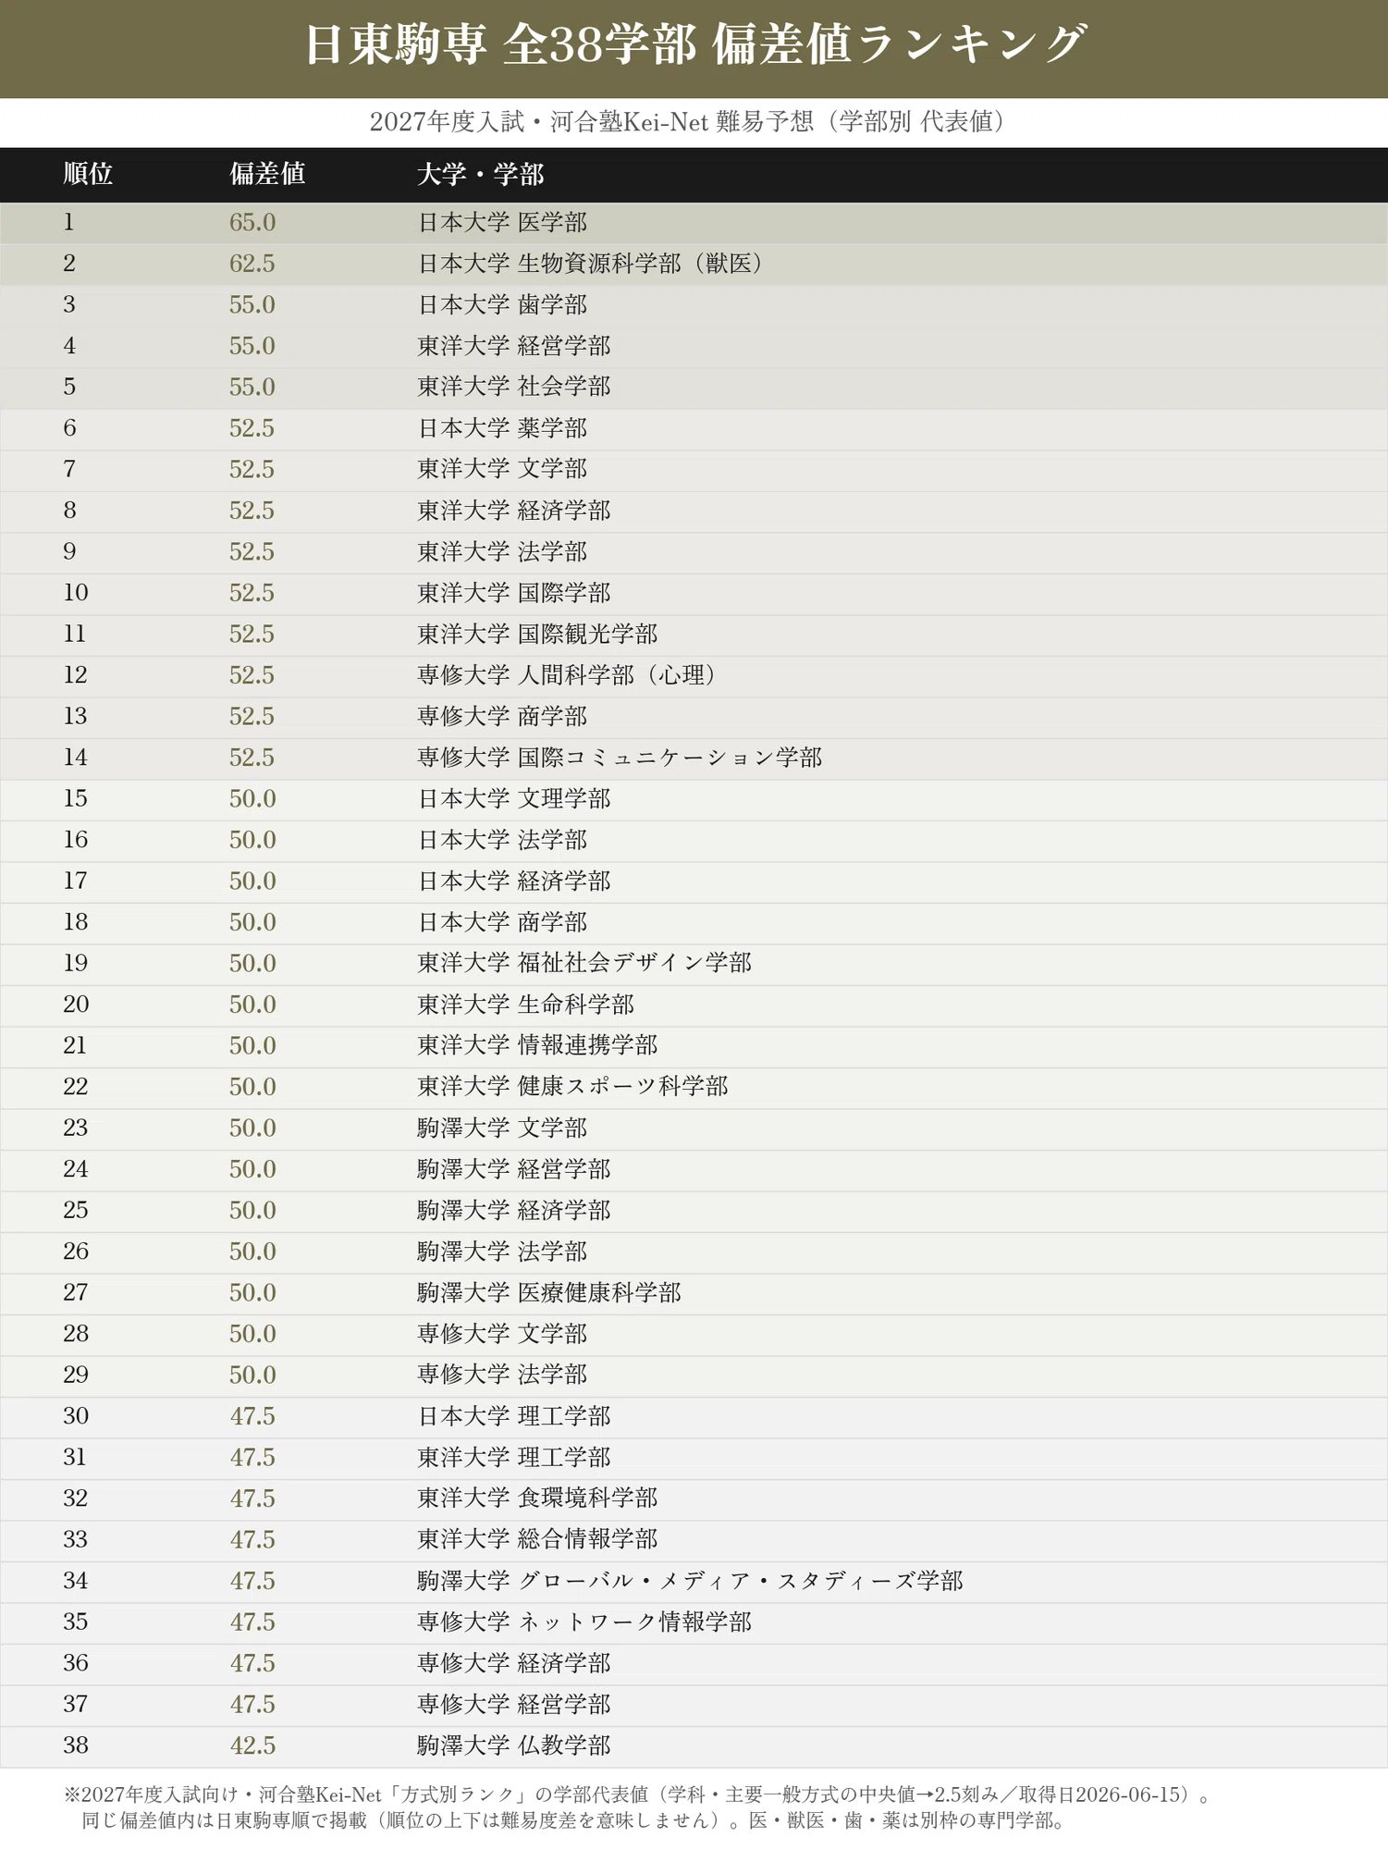The width and height of the screenshot is (1388, 1850).
Task: Click the 偏差値 column header
Action: point(267,174)
